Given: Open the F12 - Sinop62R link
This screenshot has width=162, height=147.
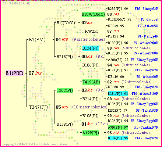Looking at the screenshot, I should [x=147, y=70].
